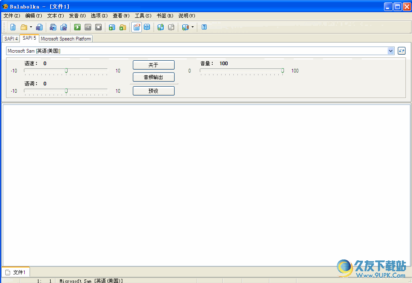Image resolution: width=412 pixels, height=283 pixels.
Task: Read clipboard aloud with green book icon
Action: click(112, 27)
